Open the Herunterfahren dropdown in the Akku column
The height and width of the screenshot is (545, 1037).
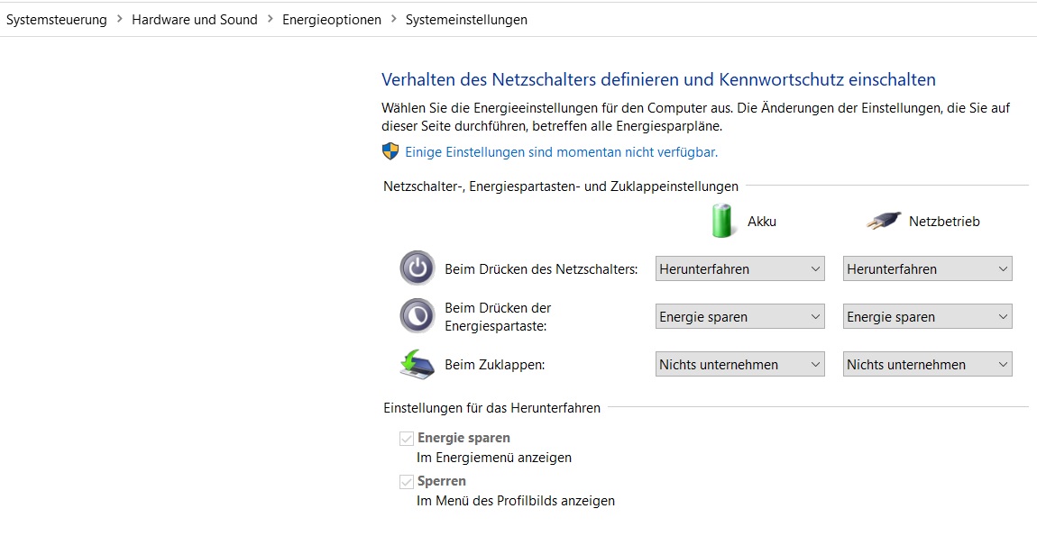pos(739,268)
